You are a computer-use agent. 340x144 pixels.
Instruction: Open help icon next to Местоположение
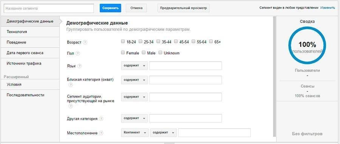coord(101,133)
